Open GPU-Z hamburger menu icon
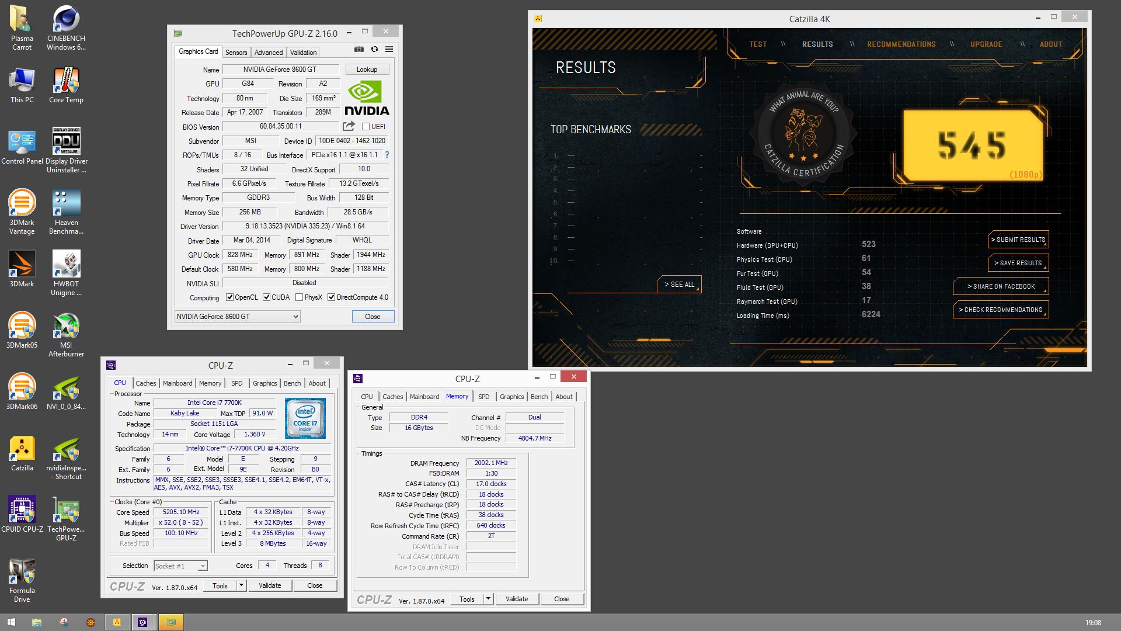The height and width of the screenshot is (631, 1121). click(x=389, y=49)
